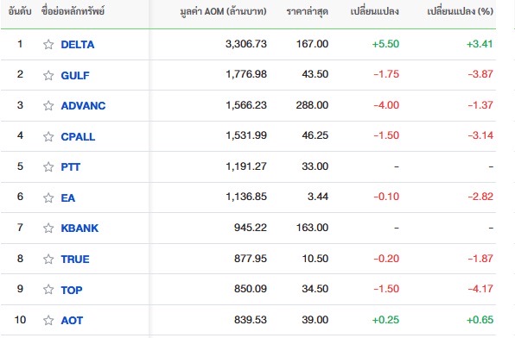This screenshot has width=515, height=338.
Task: Open the AOT stock symbol link
Action: pyautogui.click(x=72, y=320)
